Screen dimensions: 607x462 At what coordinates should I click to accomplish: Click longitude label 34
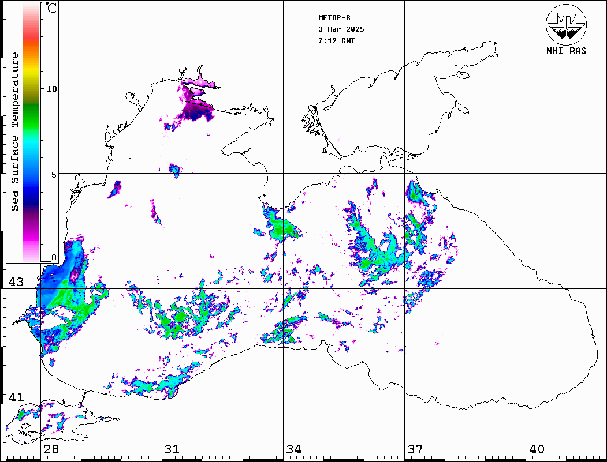294,449
